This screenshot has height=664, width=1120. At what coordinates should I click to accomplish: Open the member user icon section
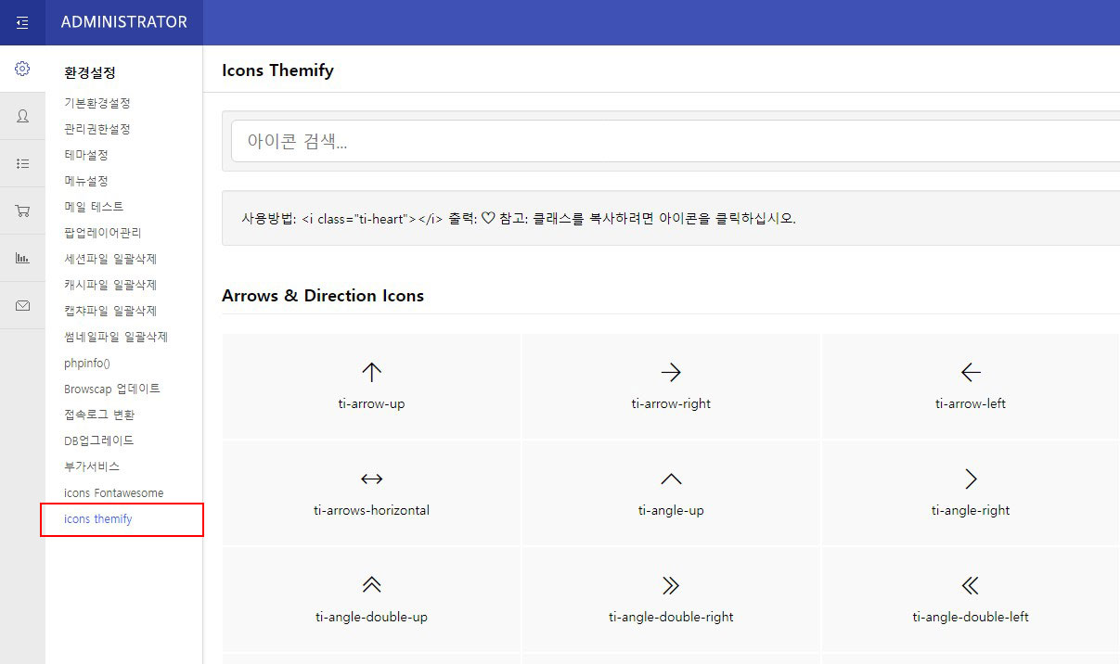(x=22, y=116)
